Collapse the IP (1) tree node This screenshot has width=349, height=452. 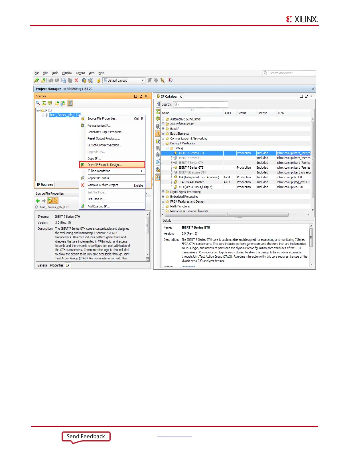pyautogui.click(x=38, y=110)
